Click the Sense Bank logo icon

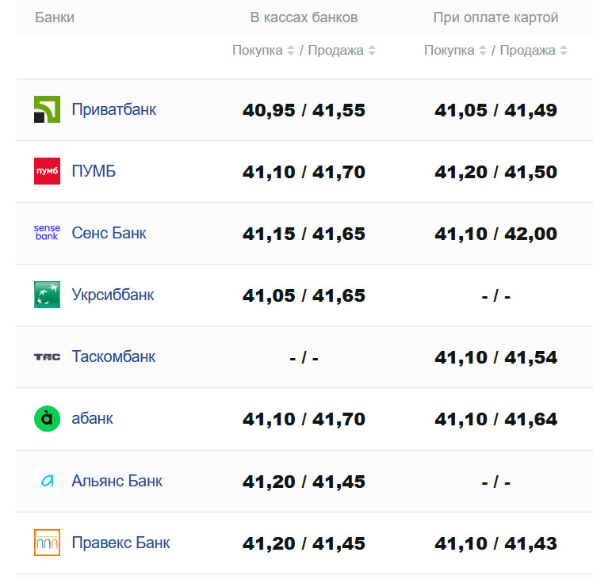click(x=47, y=233)
